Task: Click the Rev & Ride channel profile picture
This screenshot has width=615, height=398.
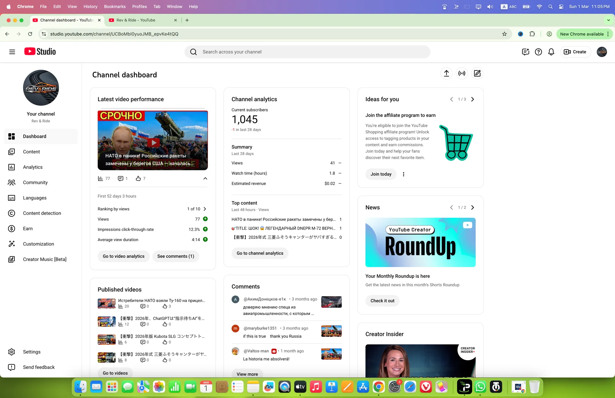Action: tap(41, 88)
